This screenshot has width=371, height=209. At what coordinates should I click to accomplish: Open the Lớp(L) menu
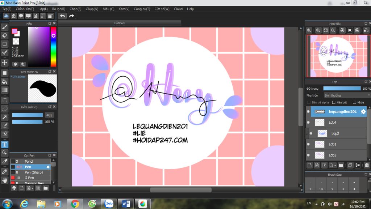(43, 9)
